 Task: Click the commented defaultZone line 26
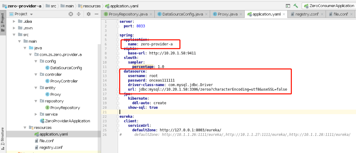coord(234,135)
